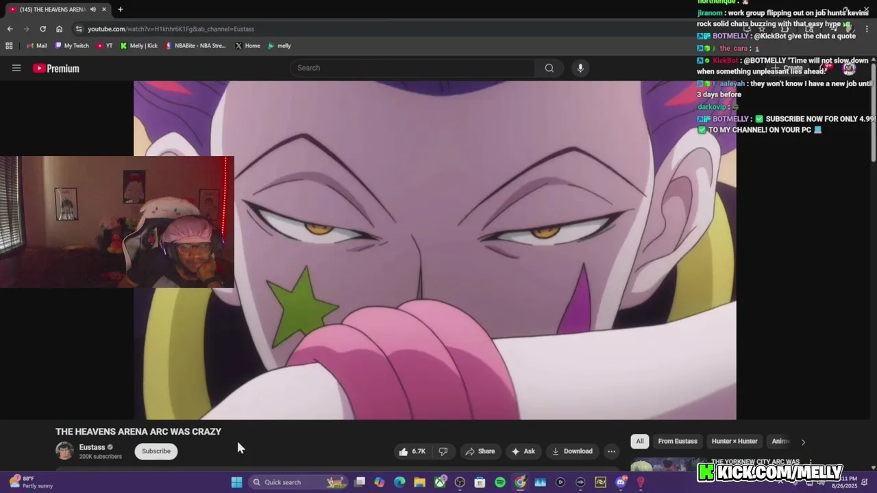Click the 200K subscribers text
Image resolution: width=877 pixels, height=493 pixels.
click(x=101, y=457)
